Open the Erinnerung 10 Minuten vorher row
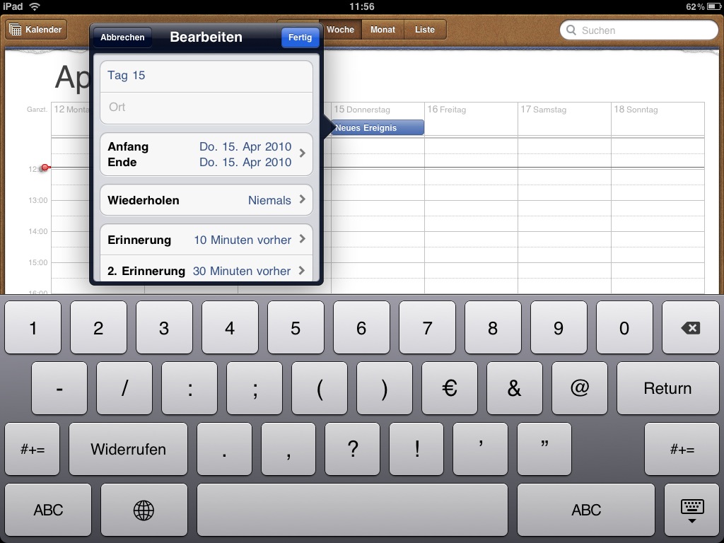 pos(206,240)
